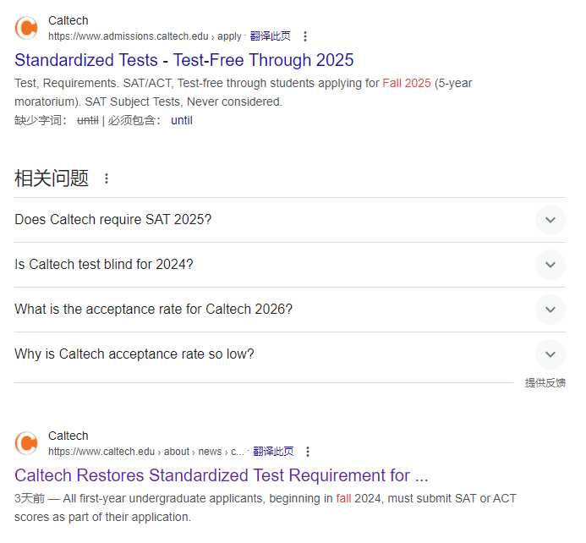Open Caltech Restores Standardized Test Requirement link

222,475
